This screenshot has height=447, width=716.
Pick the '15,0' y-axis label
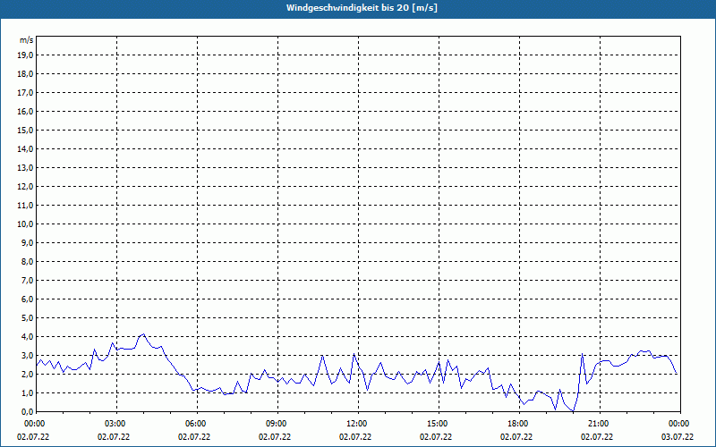point(25,130)
